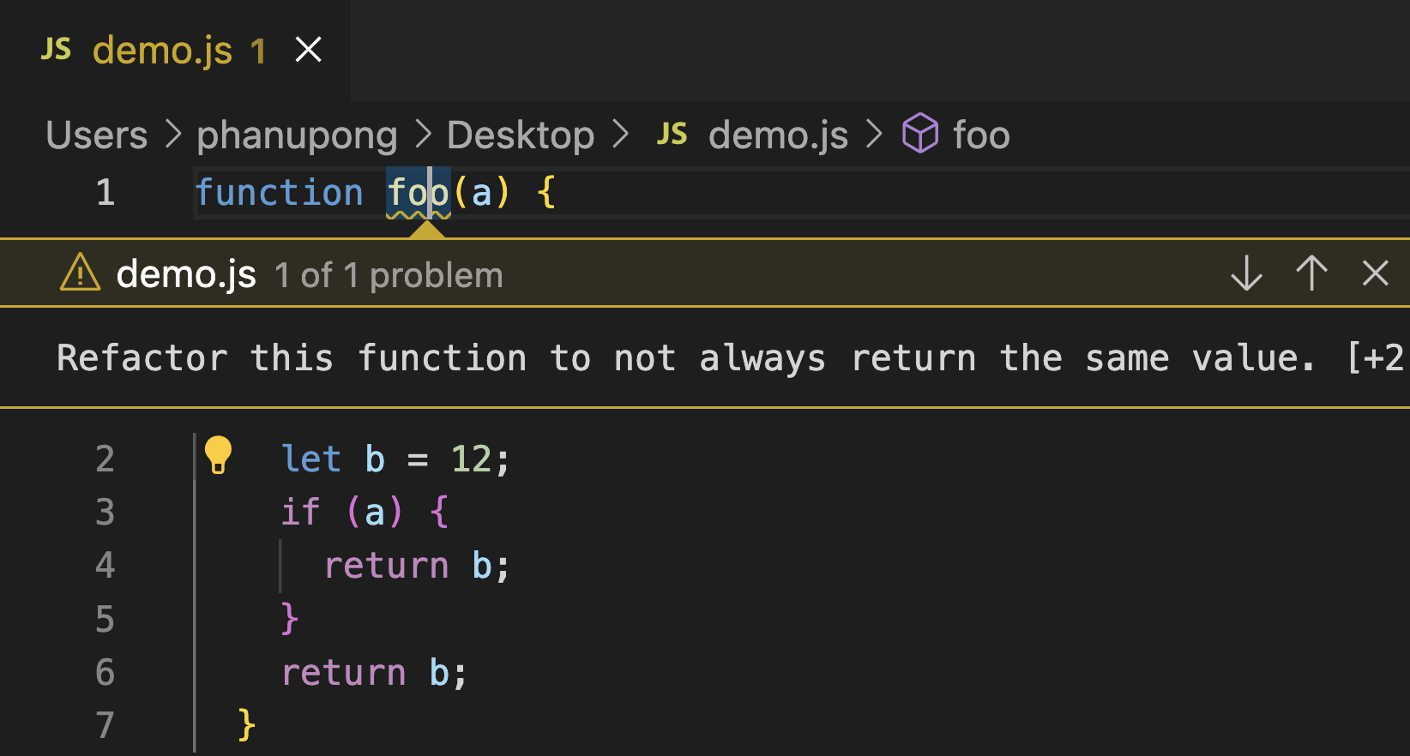Close the problem peek panel

(1376, 274)
